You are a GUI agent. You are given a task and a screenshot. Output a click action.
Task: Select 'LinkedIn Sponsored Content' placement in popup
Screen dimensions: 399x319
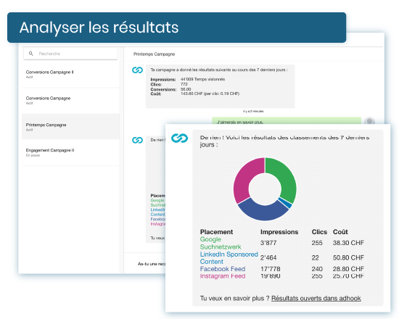pyautogui.click(x=229, y=257)
